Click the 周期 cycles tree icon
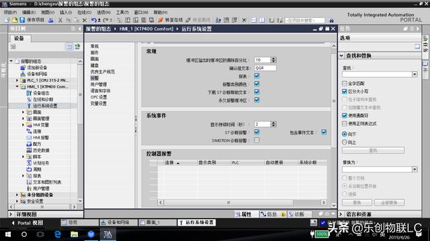 [x=29, y=169]
